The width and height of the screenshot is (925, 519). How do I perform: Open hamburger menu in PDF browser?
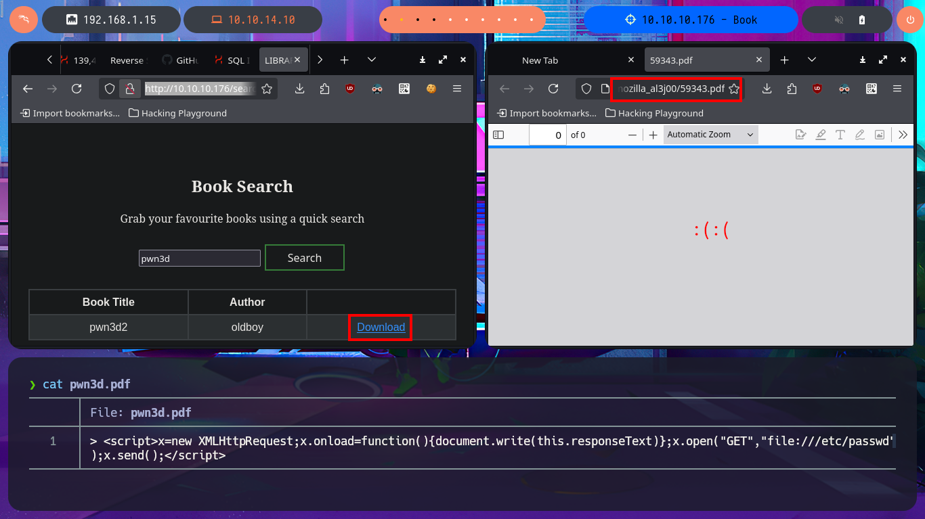tap(897, 89)
